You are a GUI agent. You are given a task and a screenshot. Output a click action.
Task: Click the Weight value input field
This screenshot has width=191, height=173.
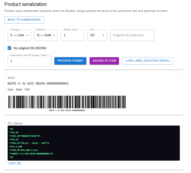click(x=73, y=35)
